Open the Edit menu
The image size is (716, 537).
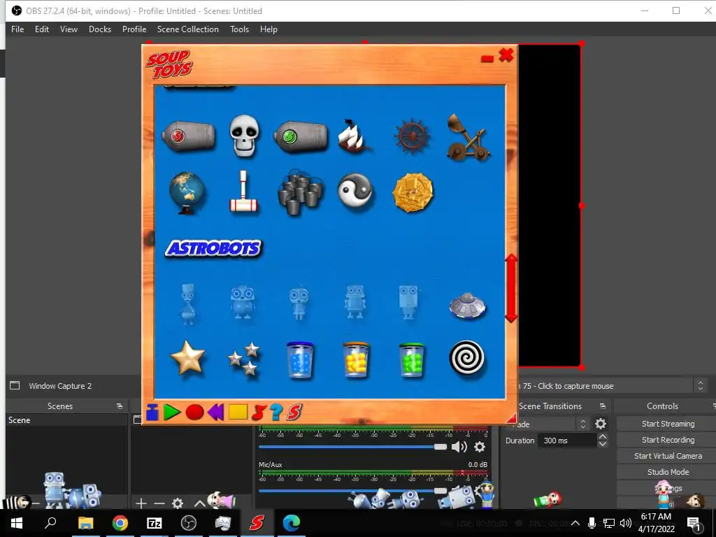coord(41,29)
